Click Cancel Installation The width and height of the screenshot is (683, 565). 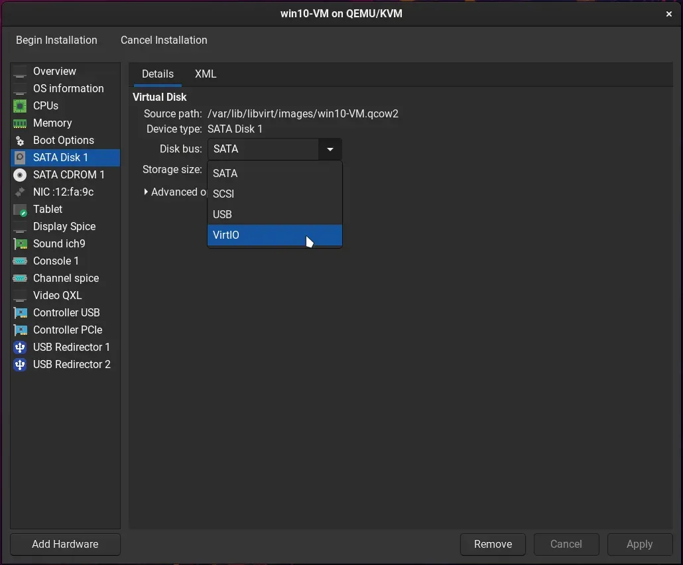pyautogui.click(x=164, y=40)
